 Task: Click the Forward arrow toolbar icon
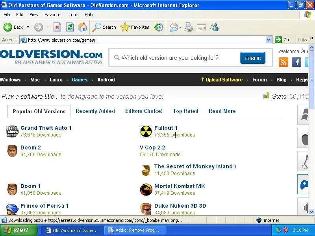[38, 27]
